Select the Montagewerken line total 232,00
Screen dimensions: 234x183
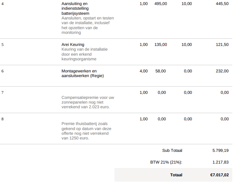222,71
